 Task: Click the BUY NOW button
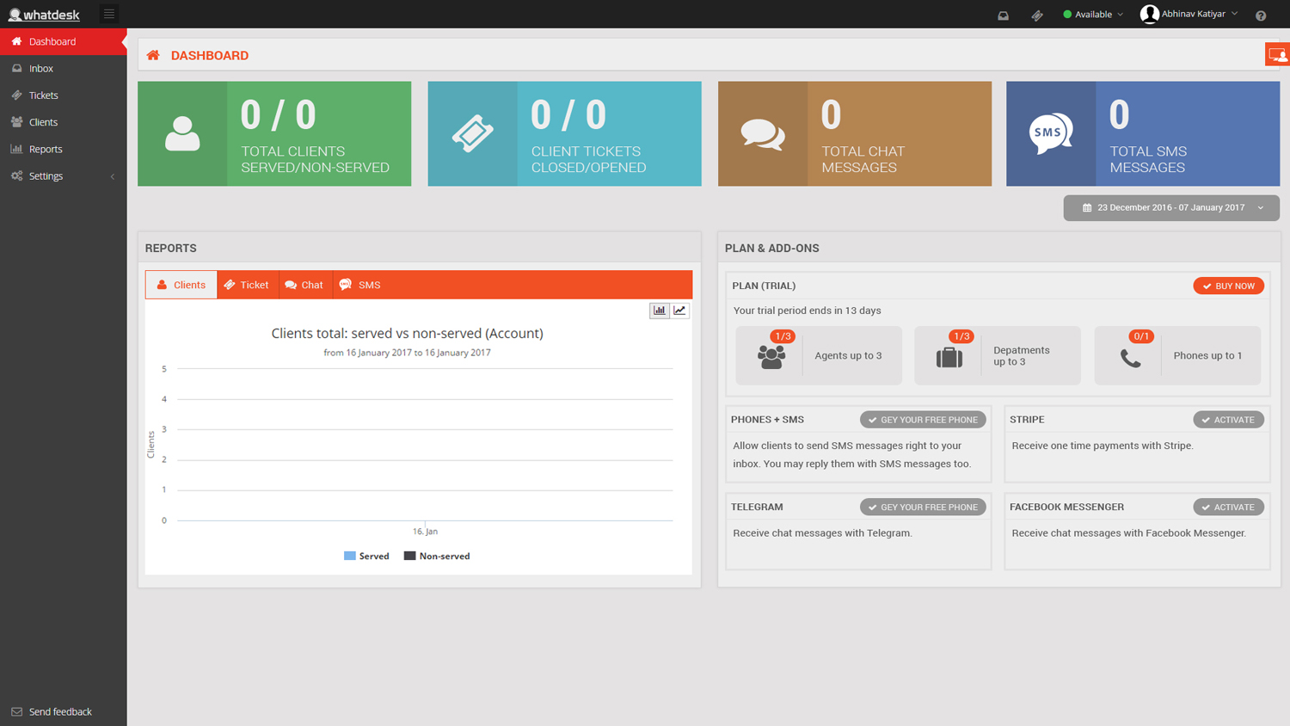[x=1228, y=286]
